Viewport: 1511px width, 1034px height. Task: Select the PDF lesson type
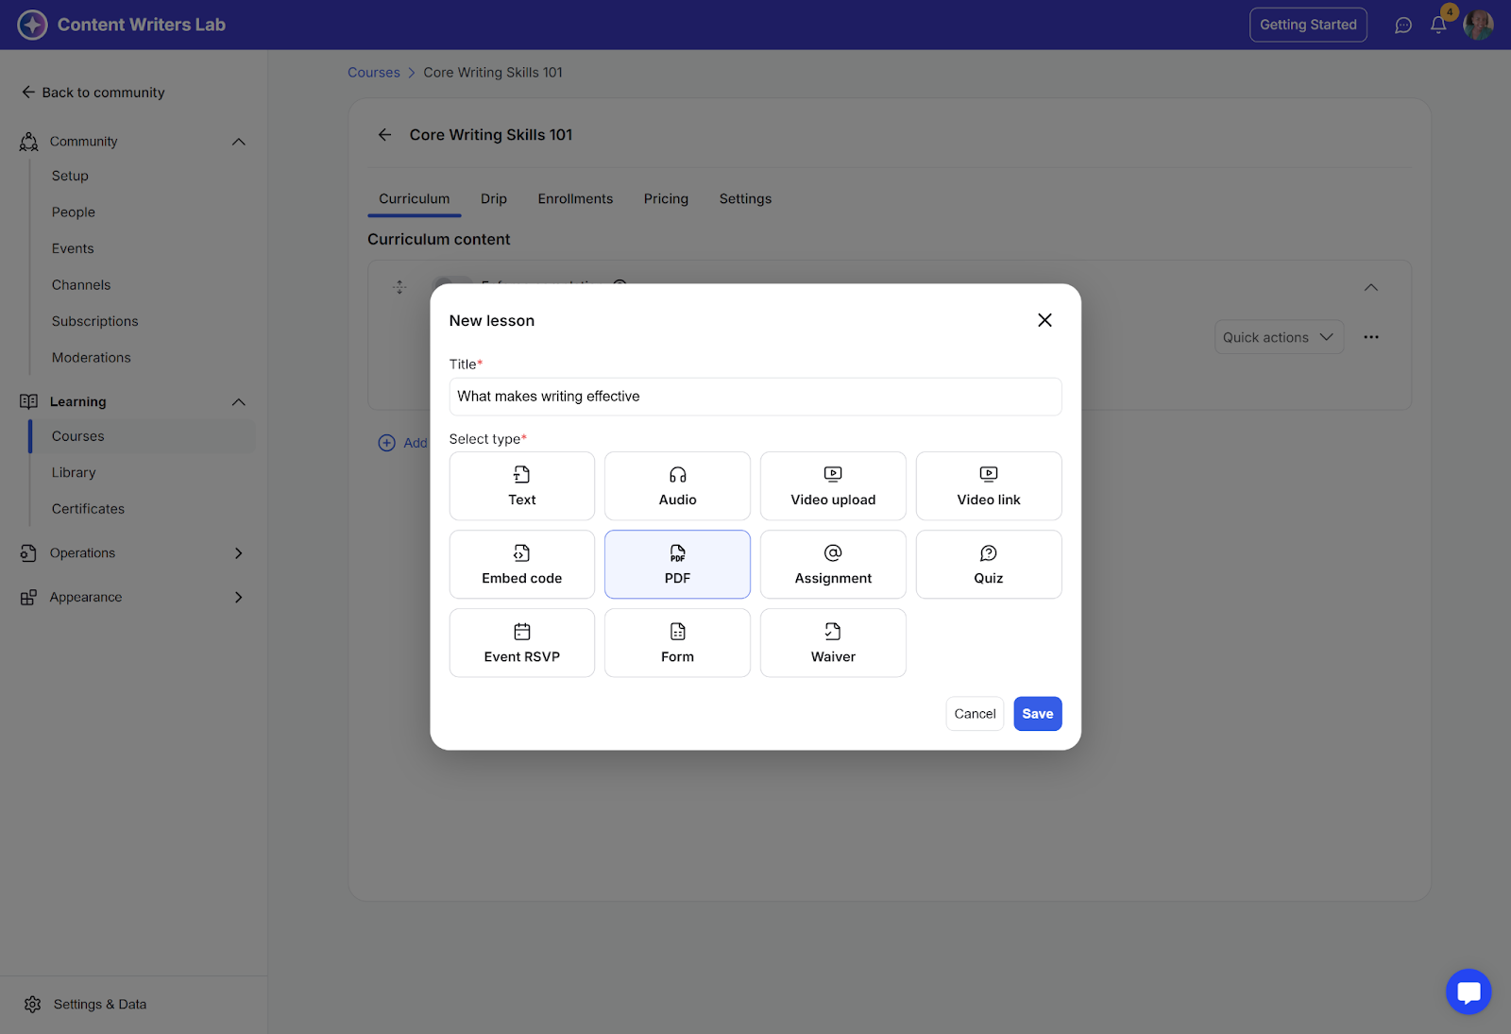click(677, 564)
